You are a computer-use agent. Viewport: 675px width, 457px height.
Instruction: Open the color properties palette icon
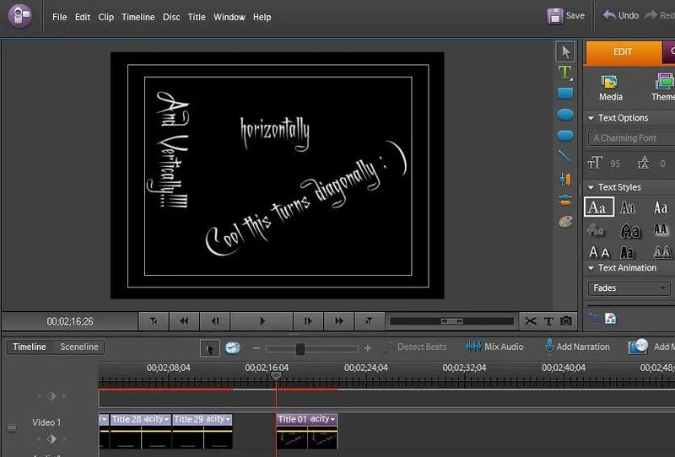tap(565, 222)
